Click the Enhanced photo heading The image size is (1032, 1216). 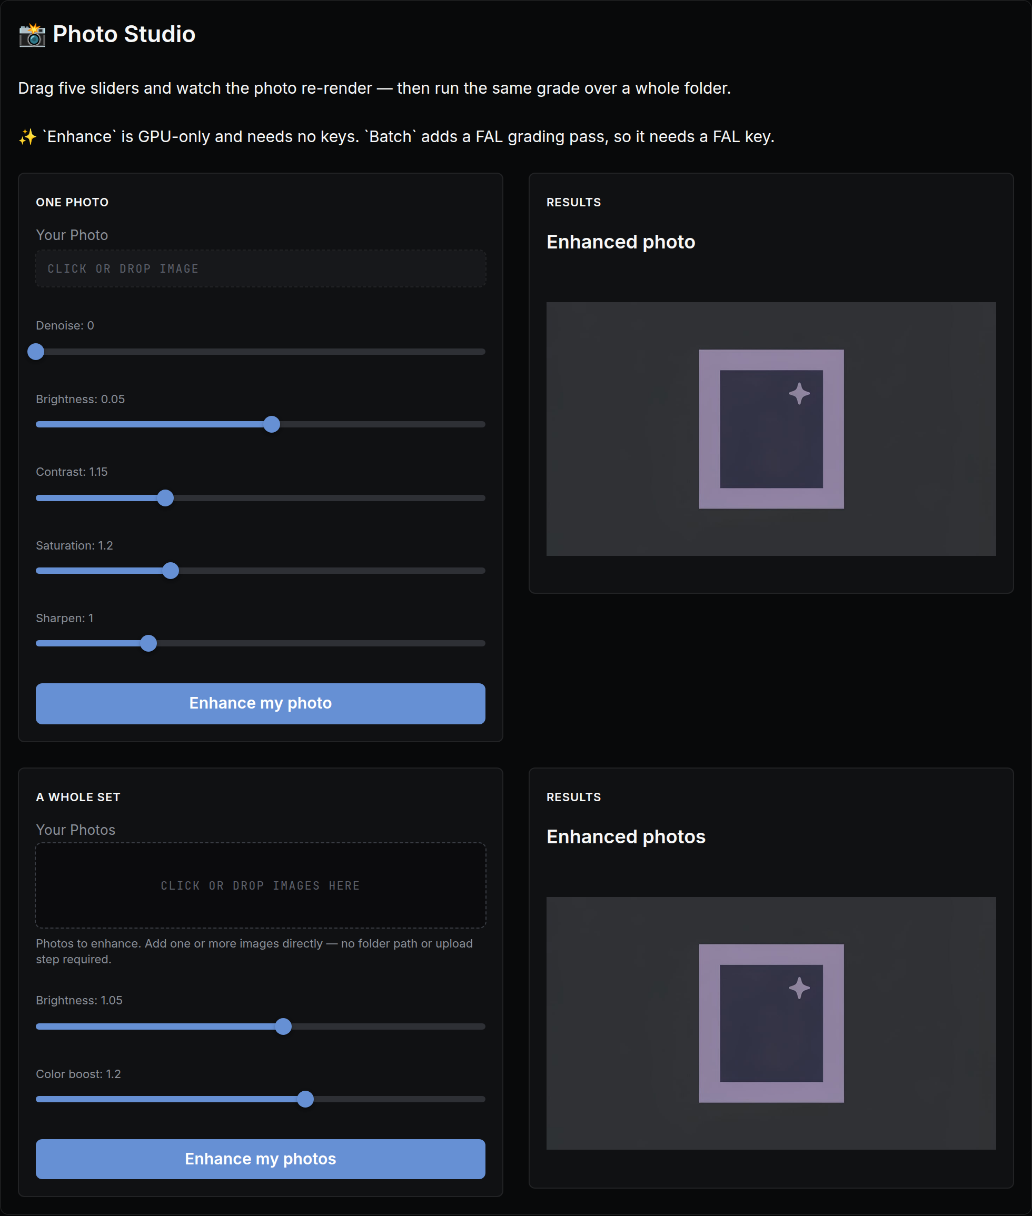click(621, 242)
